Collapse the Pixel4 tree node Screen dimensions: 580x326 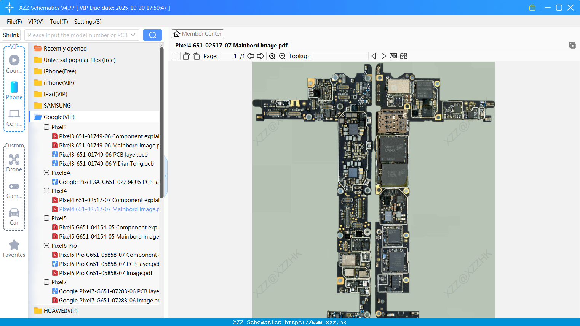click(46, 191)
